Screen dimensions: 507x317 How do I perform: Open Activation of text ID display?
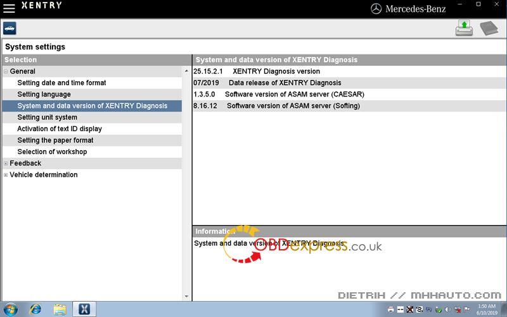click(60, 129)
